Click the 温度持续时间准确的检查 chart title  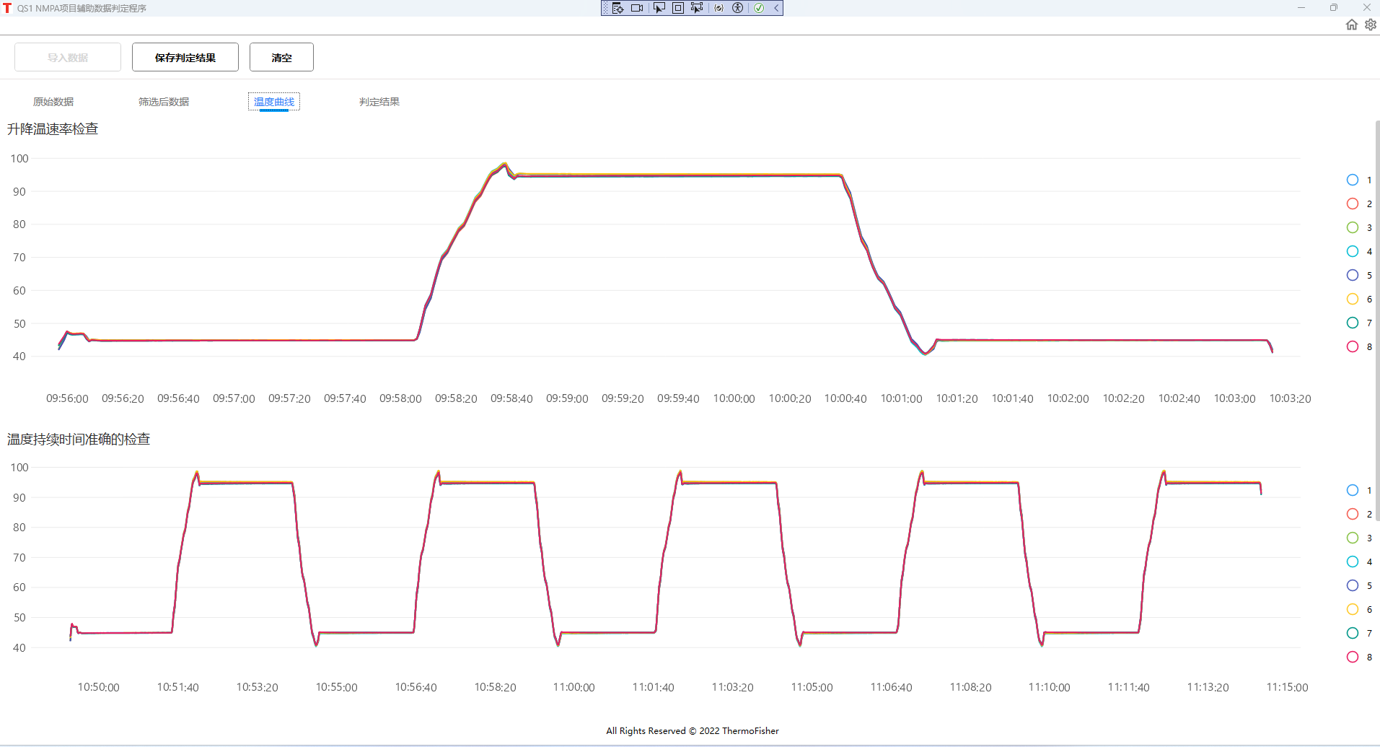(79, 440)
